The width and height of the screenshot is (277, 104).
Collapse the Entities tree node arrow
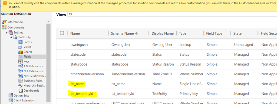tap(7, 33)
